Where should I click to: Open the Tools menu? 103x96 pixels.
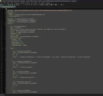(x=32, y=3)
